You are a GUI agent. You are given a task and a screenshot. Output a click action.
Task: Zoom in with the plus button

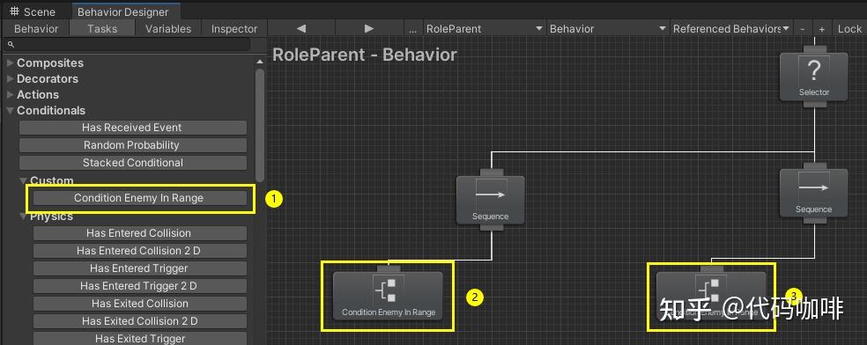pyautogui.click(x=822, y=29)
